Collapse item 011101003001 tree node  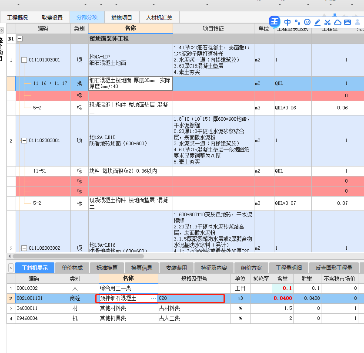(x=24, y=60)
